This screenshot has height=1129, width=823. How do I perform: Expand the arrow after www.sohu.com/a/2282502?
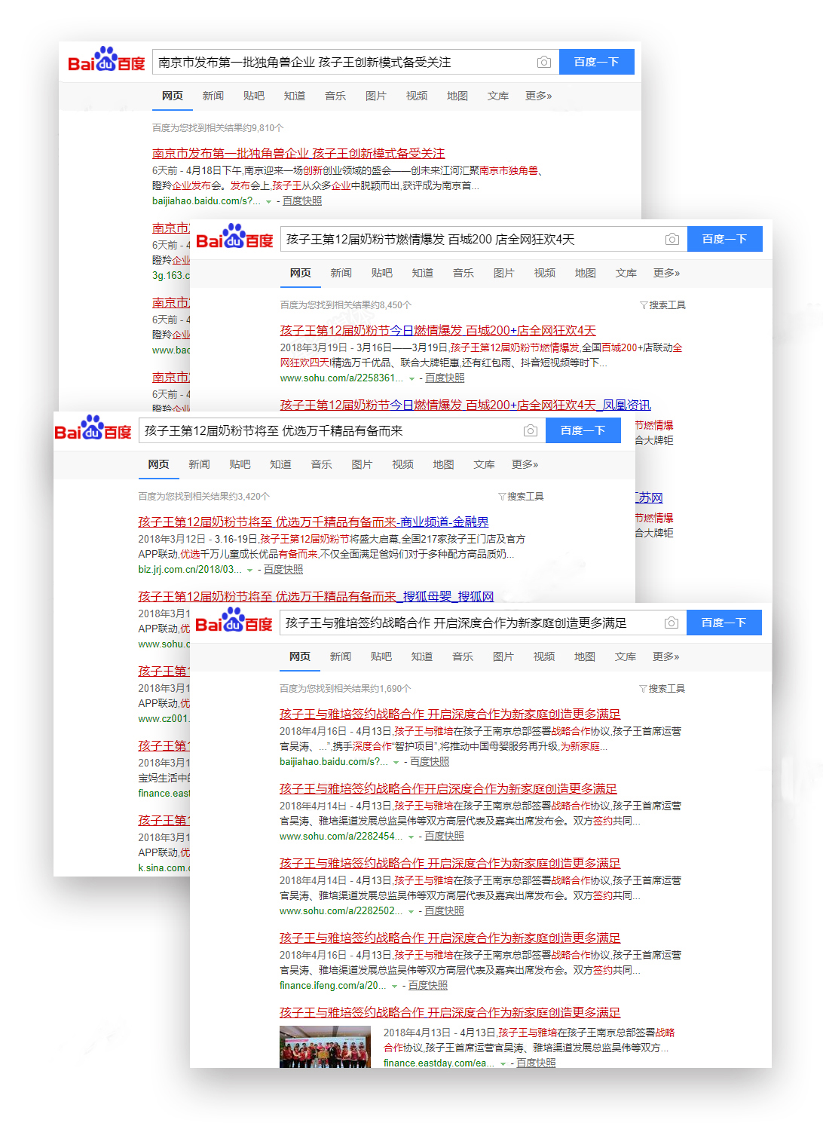[411, 912]
